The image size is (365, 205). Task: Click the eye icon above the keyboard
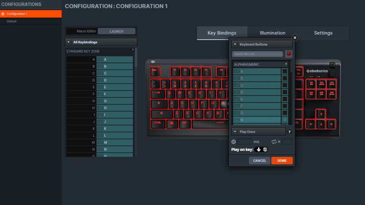pos(153,62)
